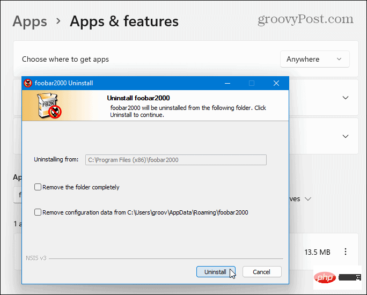
Task: Click the FB2K uninstall box icon
Action: [x=49, y=106]
